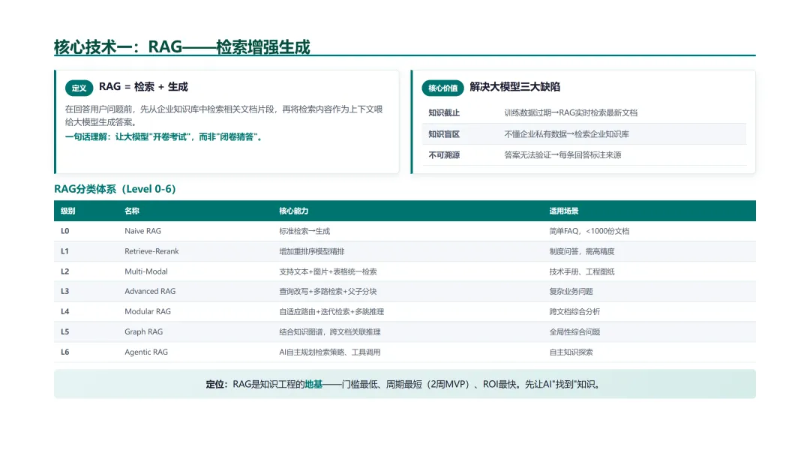Select the '标准检索→生成' cell
Viewport: 810px width, 456px height.
[x=304, y=231]
